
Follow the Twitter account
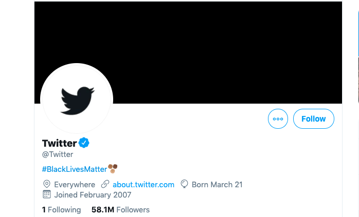pyautogui.click(x=313, y=119)
